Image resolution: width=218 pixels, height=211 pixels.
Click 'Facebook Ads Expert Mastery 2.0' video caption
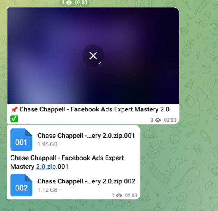pos(120,109)
